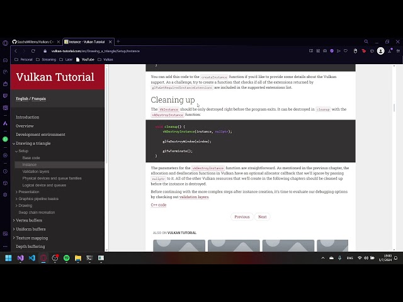Open the taskbar clock and date
The image size is (403, 302).
385,258
